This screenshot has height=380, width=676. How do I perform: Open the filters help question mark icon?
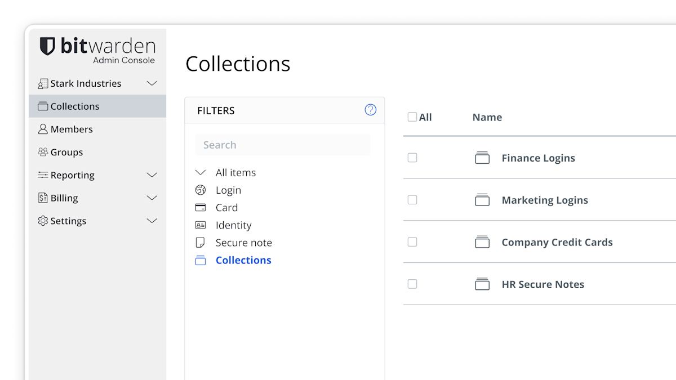pos(370,110)
